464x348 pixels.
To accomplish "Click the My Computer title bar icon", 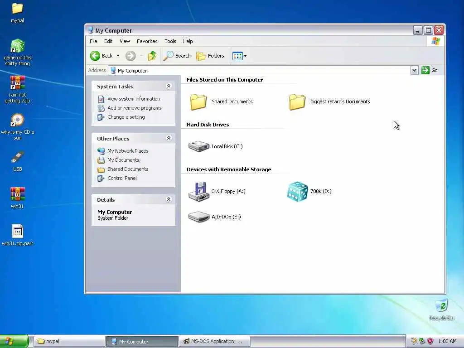I will (91, 30).
